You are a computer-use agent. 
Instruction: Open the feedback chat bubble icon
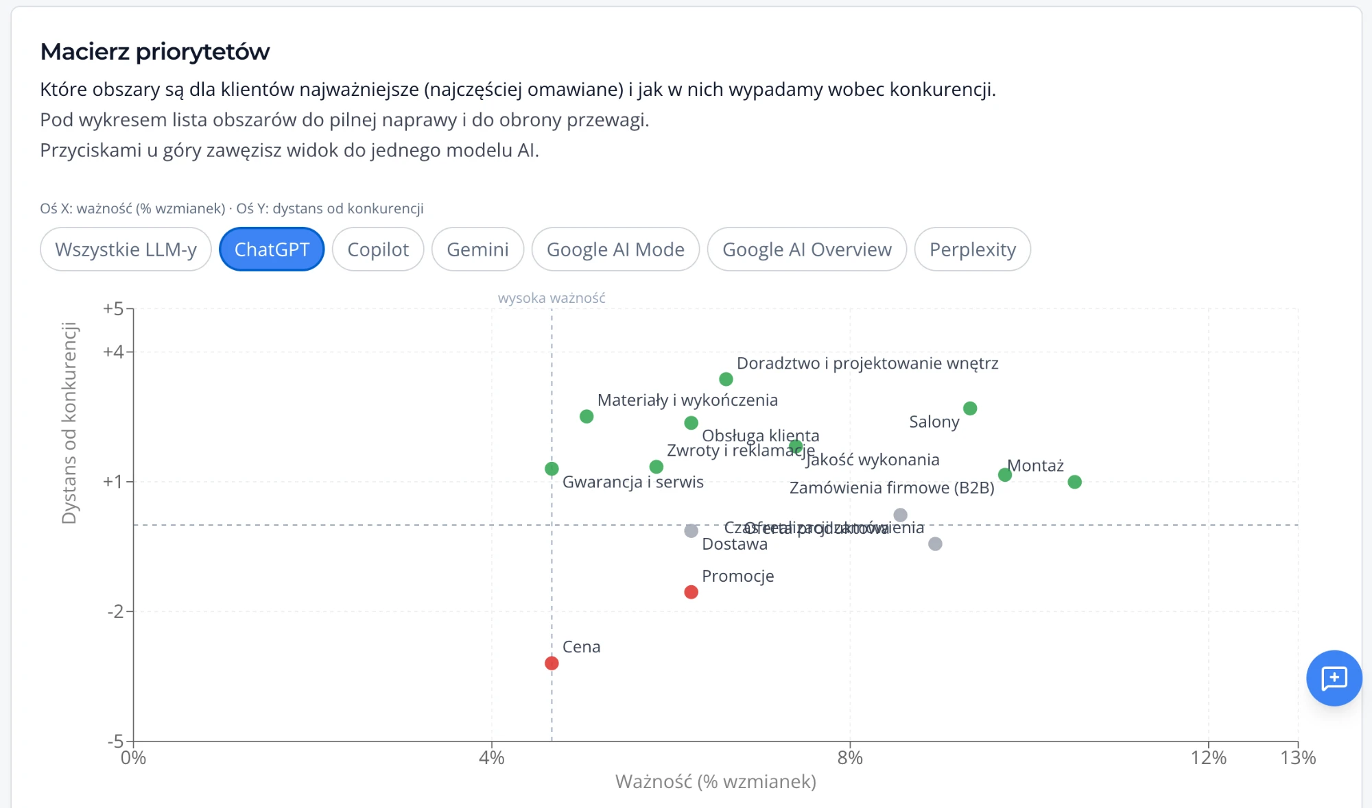[1334, 678]
